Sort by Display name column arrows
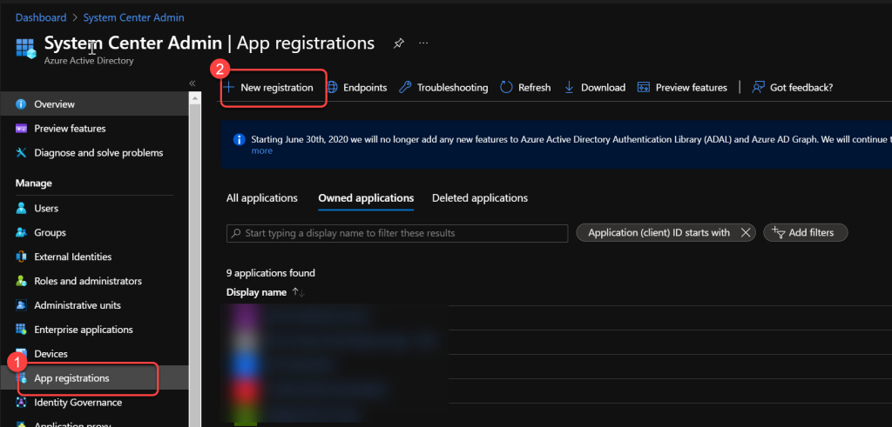This screenshot has width=892, height=427. pos(298,292)
